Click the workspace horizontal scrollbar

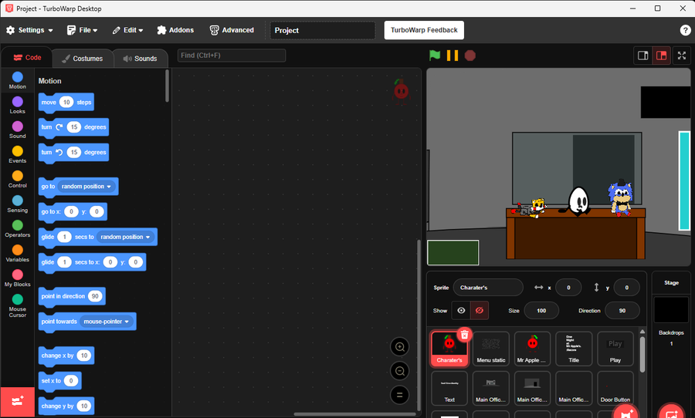(354, 414)
